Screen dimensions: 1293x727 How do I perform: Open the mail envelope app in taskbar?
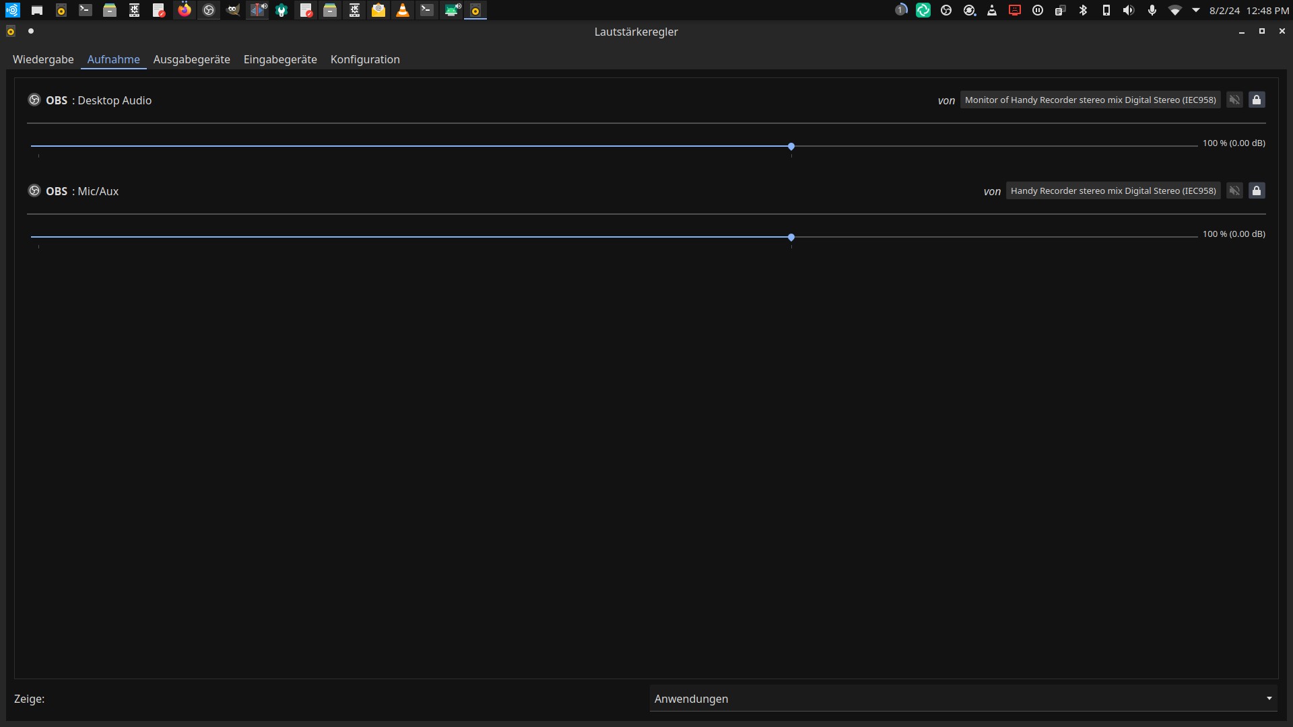[378, 10]
